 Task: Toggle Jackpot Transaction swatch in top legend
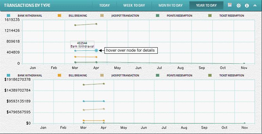(x=102, y=16)
